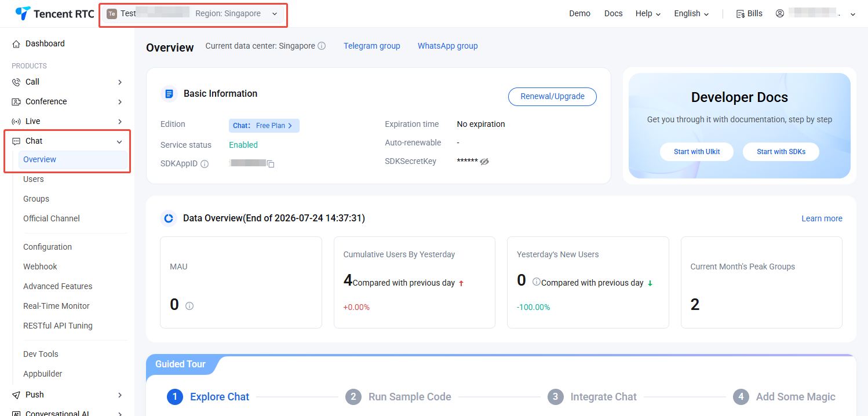
Task: Click the Data Overview refresh icon
Action: point(169,218)
